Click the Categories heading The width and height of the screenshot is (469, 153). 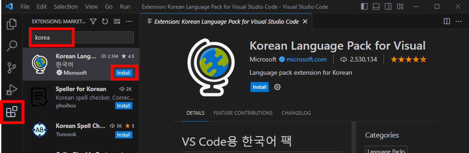(382, 135)
